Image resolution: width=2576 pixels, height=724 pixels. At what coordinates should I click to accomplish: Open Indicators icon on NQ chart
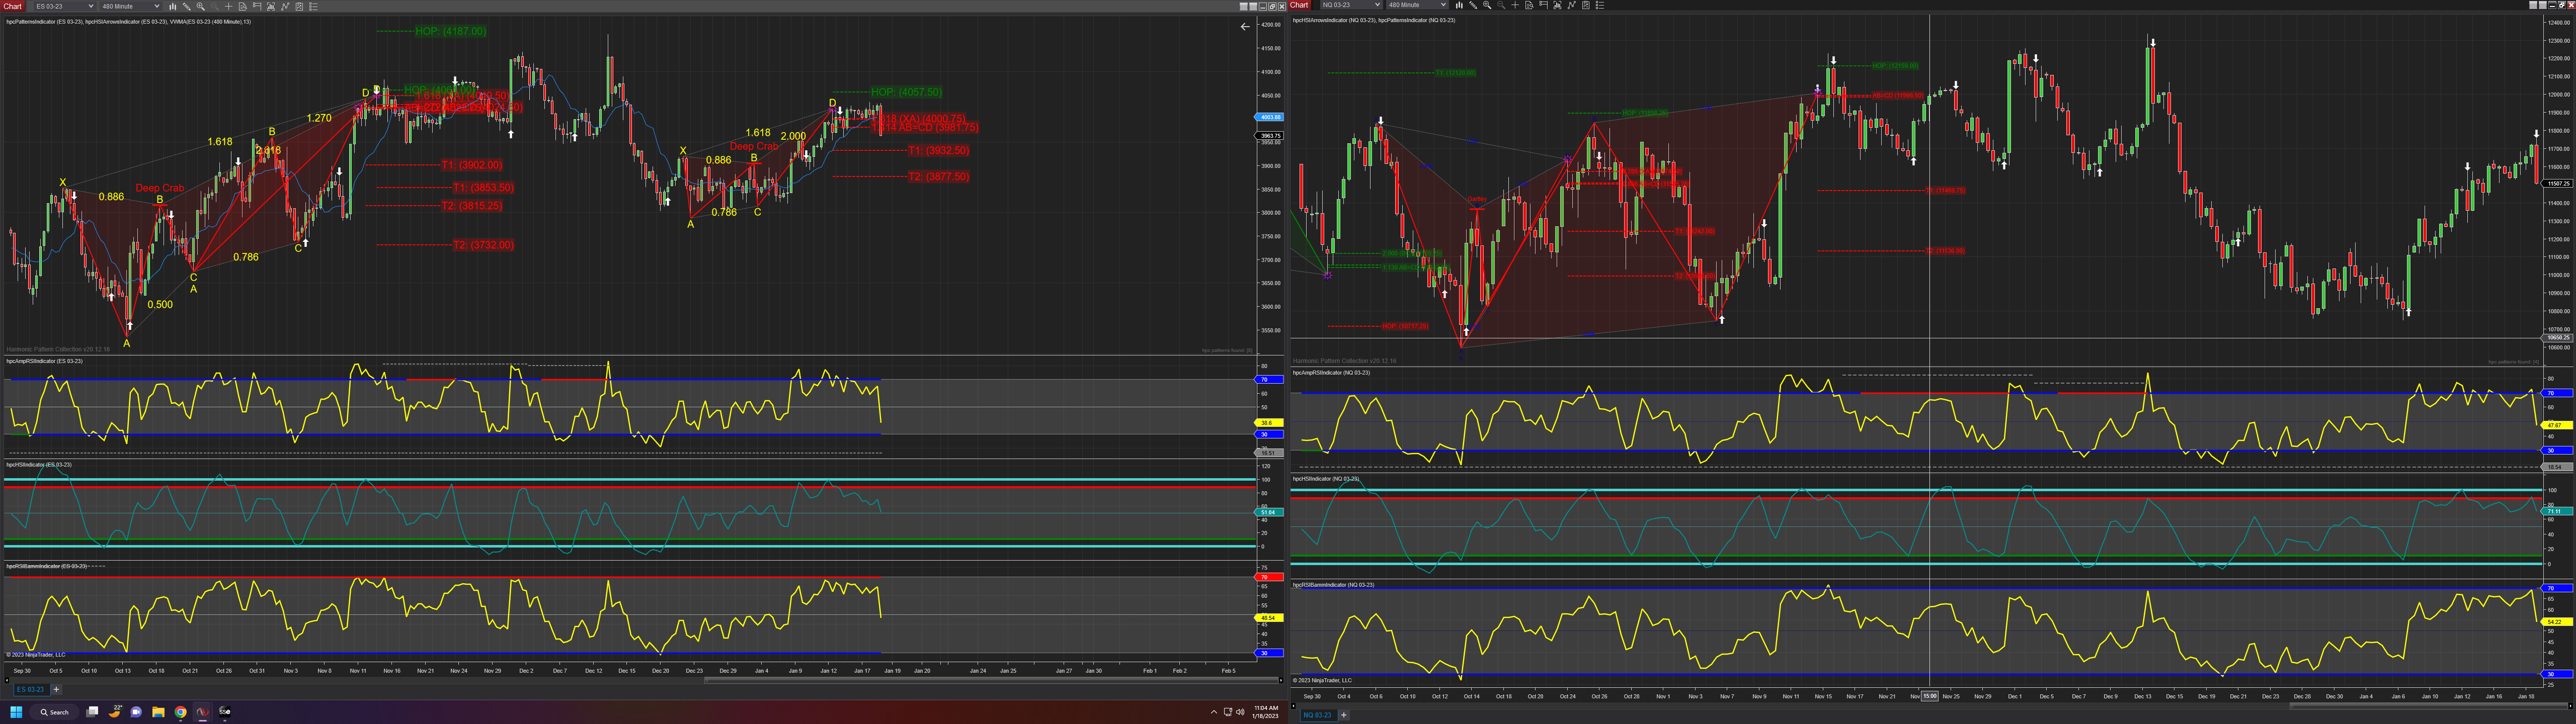tap(1572, 5)
